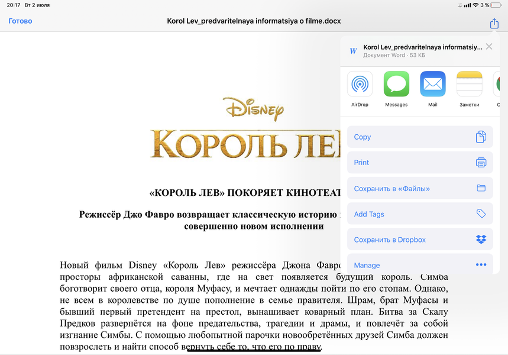Tap the tag icon

(x=481, y=214)
